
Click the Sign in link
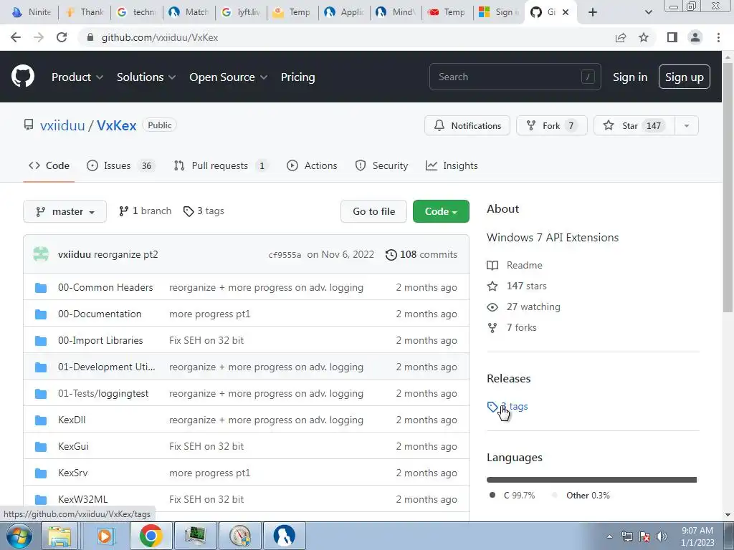630,77
